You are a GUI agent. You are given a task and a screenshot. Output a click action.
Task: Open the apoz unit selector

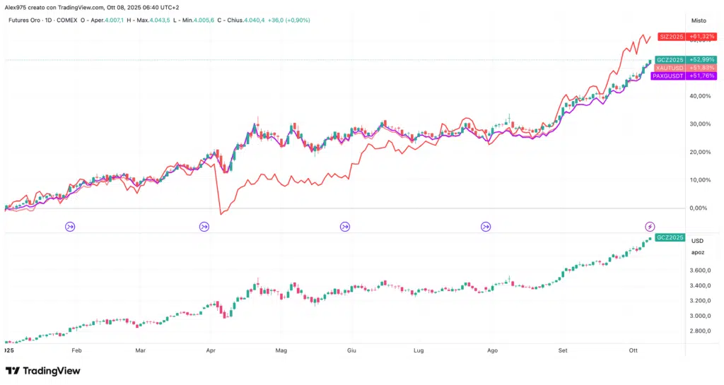pyautogui.click(x=697, y=252)
